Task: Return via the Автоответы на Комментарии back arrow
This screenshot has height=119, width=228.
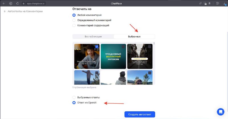Action: 5,11
